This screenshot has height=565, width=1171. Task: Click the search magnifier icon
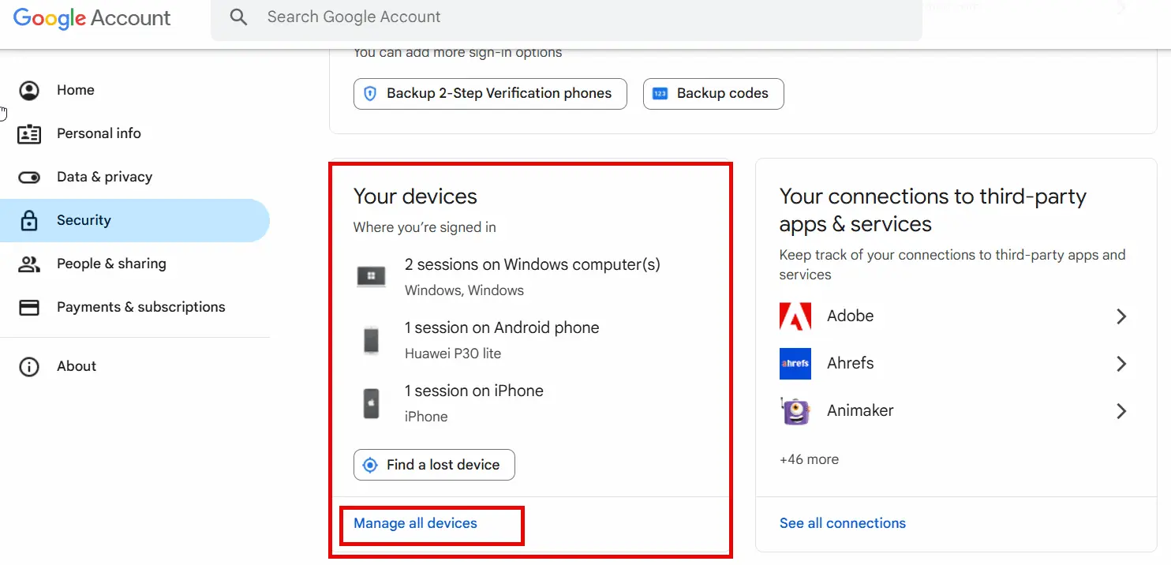click(x=238, y=17)
